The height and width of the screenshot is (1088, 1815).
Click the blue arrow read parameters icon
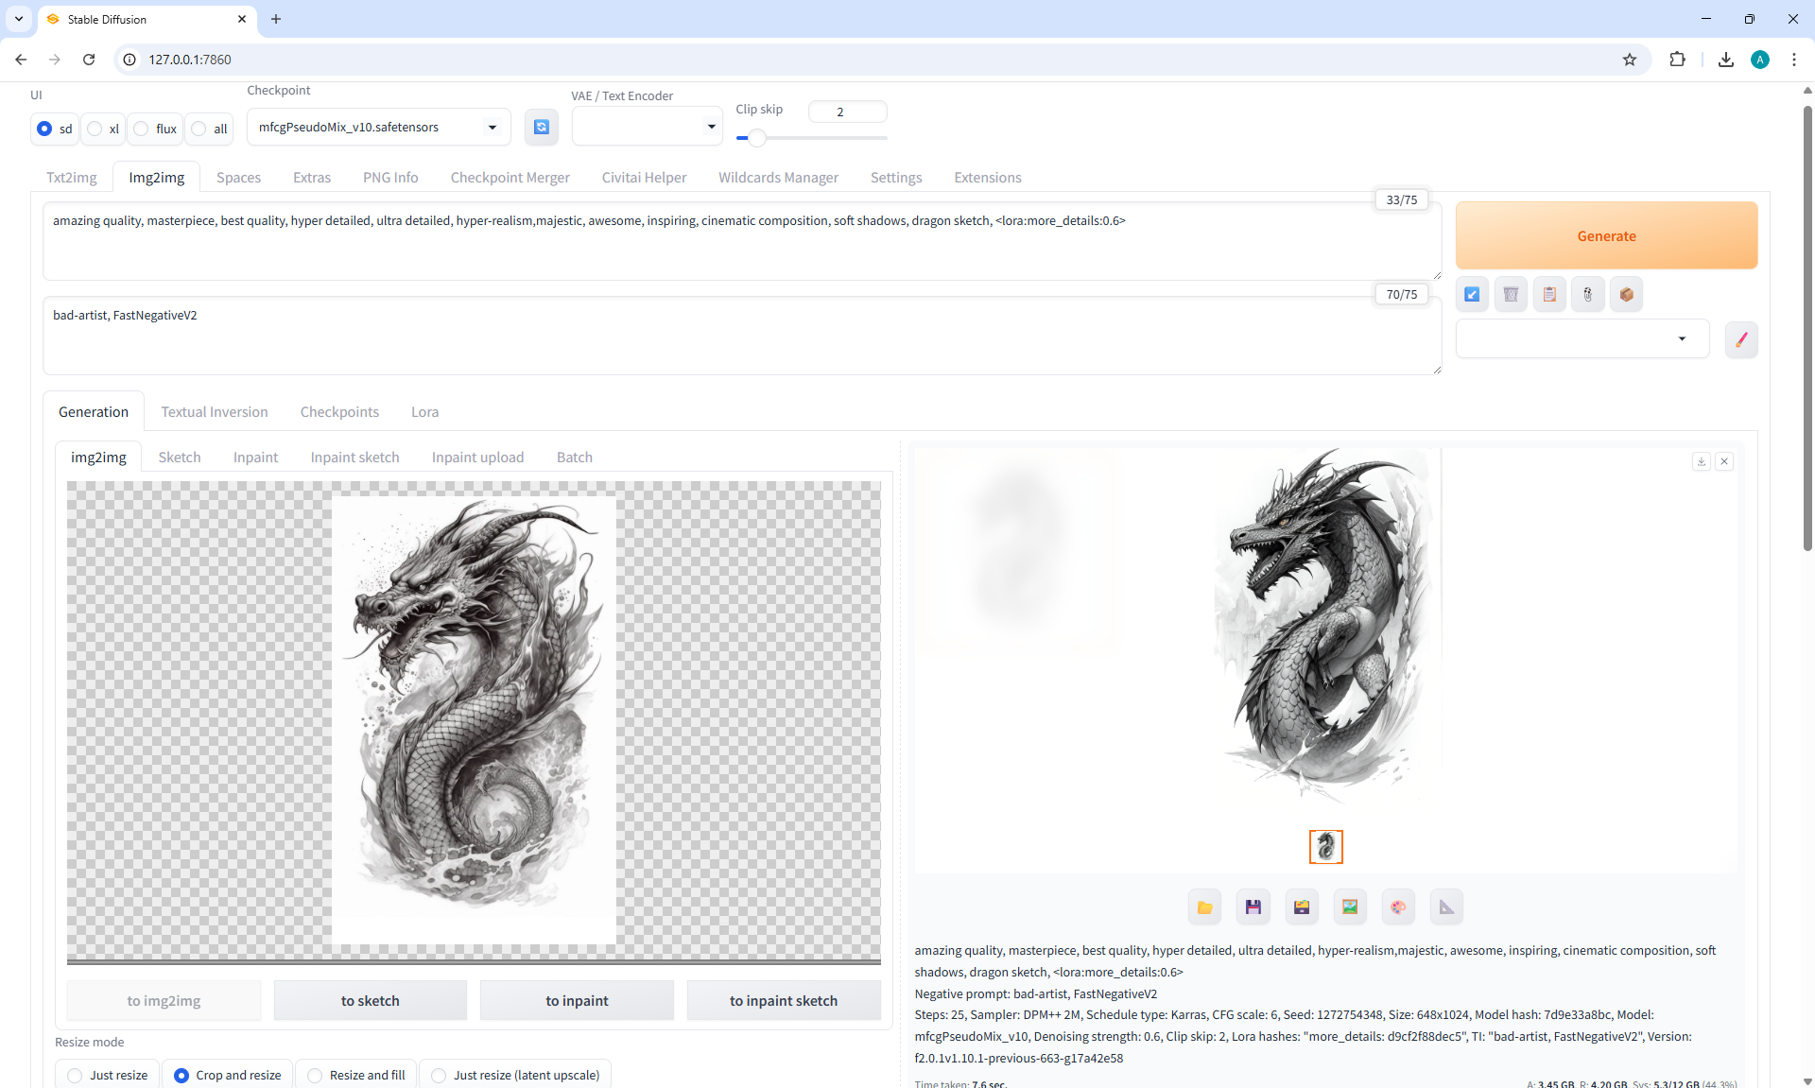[x=1472, y=295]
